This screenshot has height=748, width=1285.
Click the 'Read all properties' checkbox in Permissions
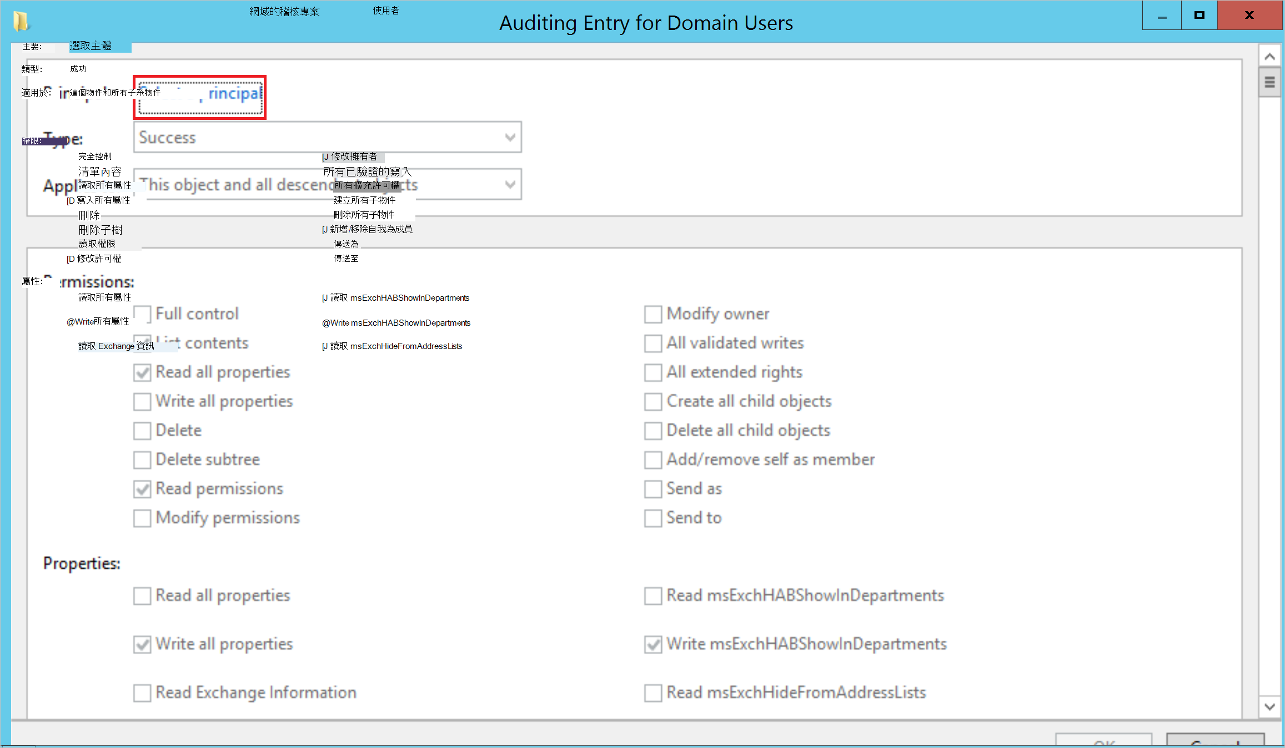[x=143, y=372]
